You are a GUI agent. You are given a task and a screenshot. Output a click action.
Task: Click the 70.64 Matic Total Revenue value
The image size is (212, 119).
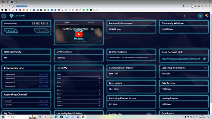[x=166, y=89]
